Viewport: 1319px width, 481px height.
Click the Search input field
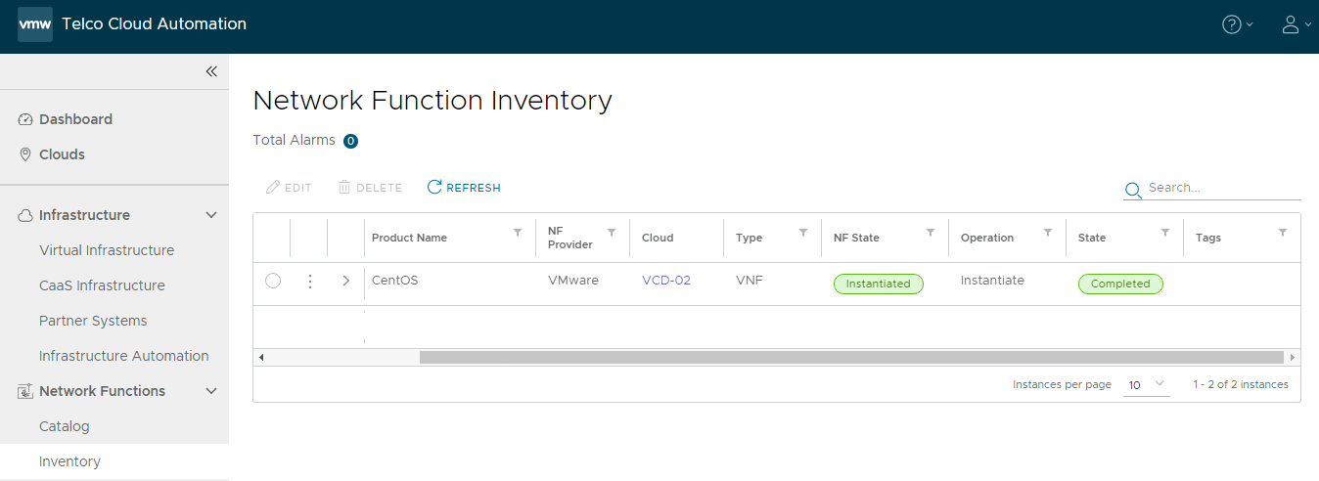[1222, 187]
